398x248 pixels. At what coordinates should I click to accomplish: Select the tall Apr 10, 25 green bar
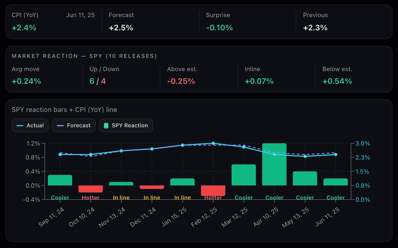click(274, 164)
